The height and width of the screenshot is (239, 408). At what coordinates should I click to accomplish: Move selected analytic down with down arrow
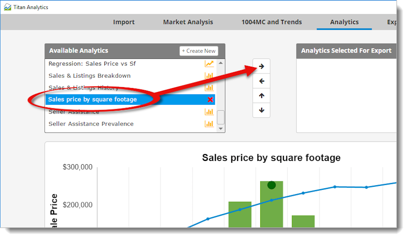tap(262, 110)
